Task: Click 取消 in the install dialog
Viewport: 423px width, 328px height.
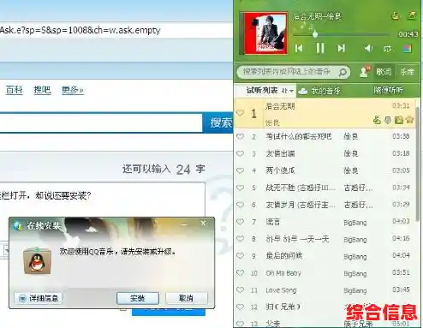Action: point(186,298)
